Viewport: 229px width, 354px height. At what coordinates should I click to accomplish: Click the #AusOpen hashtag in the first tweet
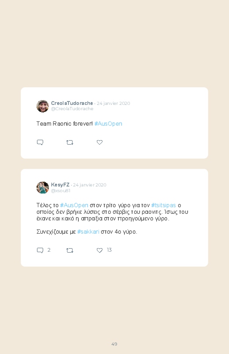(x=108, y=124)
